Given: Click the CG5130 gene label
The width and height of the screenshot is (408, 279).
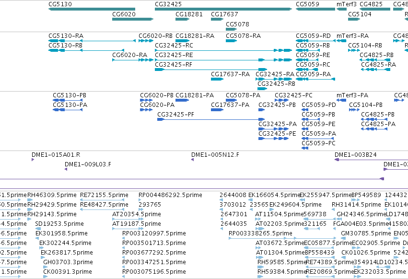Looking at the screenshot, I should click(60, 4).
